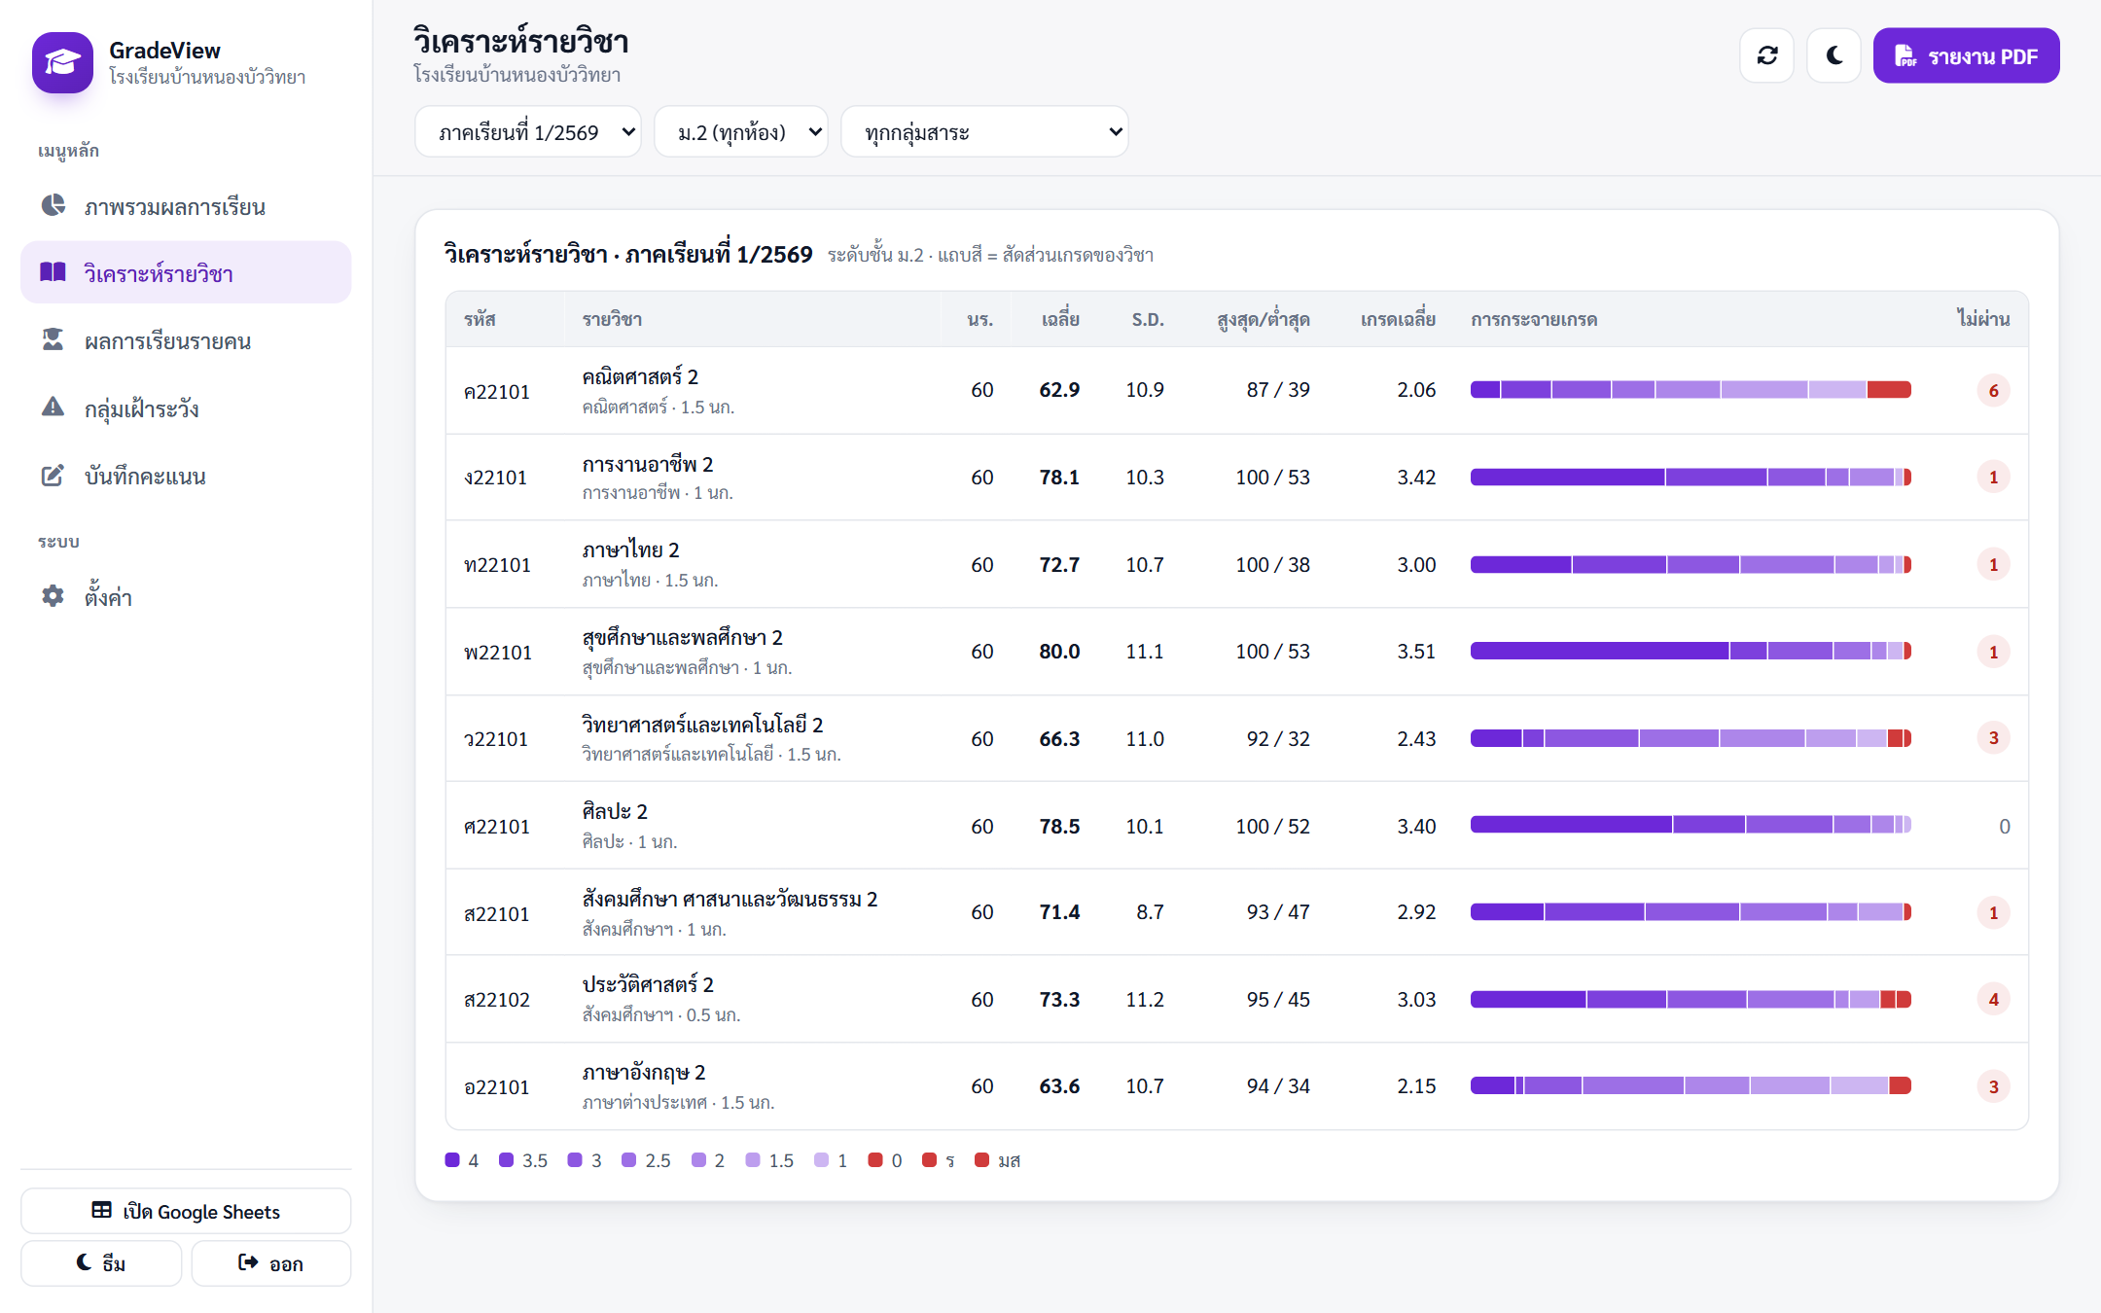Image resolution: width=2101 pixels, height=1313 pixels.
Task: Click the student icon for ผลการเรียนรายคน
Action: click(53, 339)
